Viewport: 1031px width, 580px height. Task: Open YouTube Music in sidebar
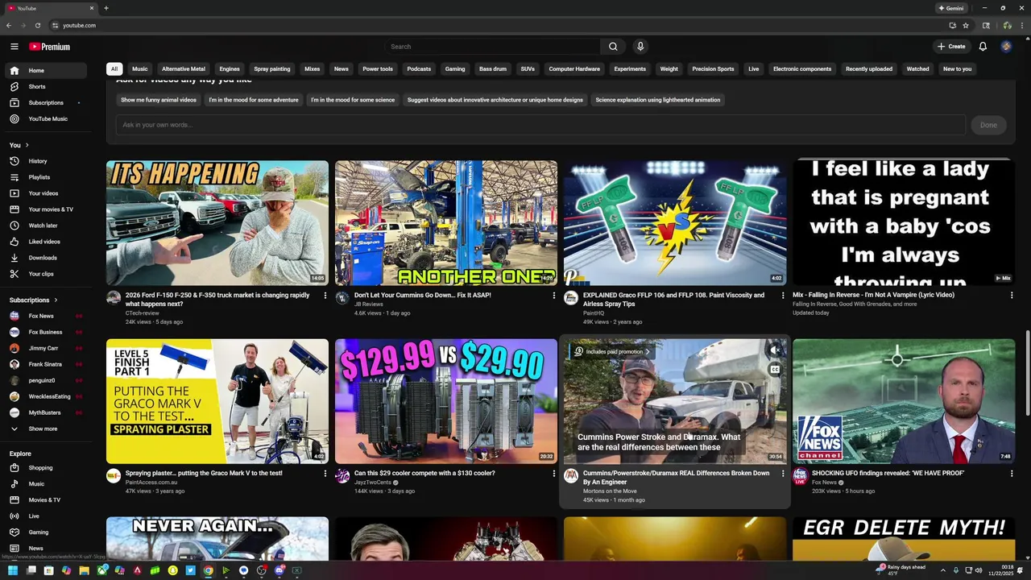click(x=46, y=118)
